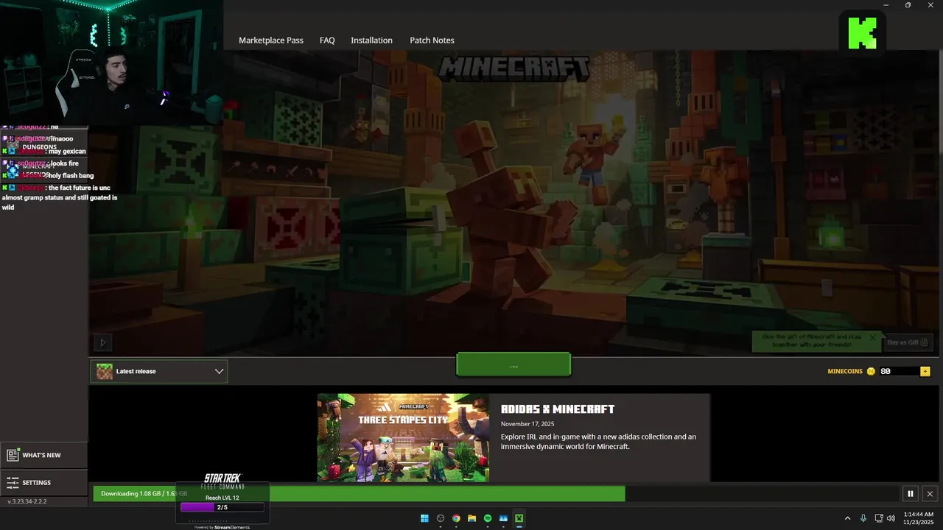
Task: Click the Minecraft Legends sidebar icon
Action: (13, 170)
